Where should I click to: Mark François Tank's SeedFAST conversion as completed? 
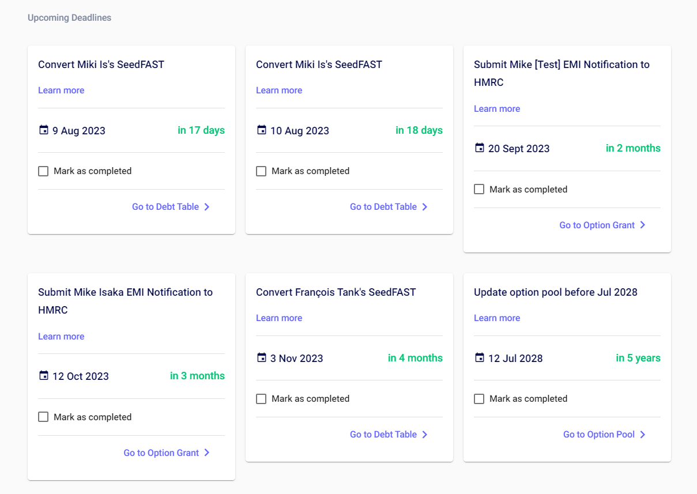tap(261, 399)
